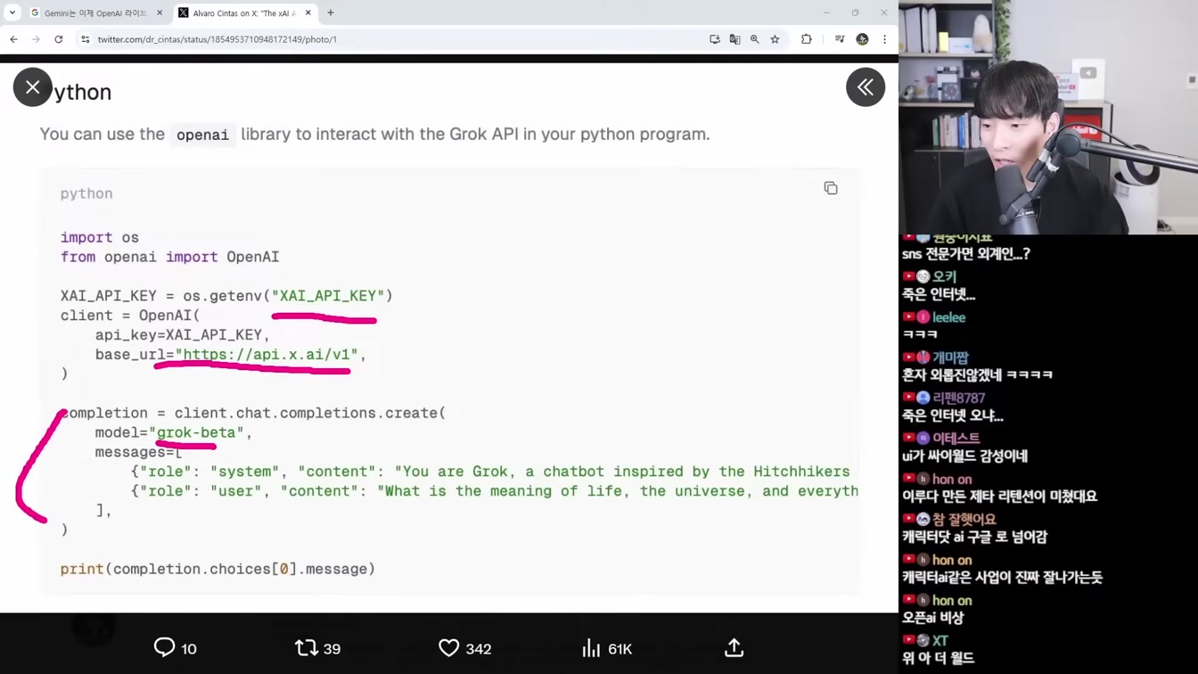Click the print(completion.choices[0].message) line
The width and height of the screenshot is (1198, 674).
tap(217, 569)
